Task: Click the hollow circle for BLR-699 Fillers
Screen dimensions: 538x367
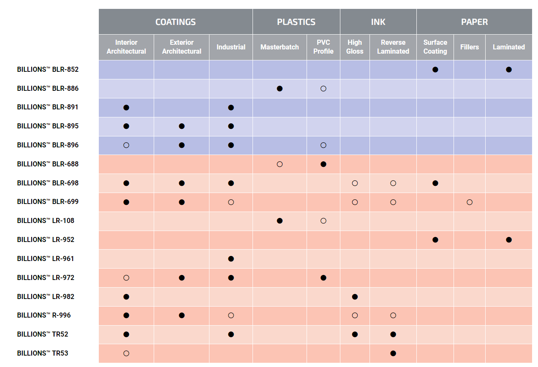Action: tap(470, 202)
